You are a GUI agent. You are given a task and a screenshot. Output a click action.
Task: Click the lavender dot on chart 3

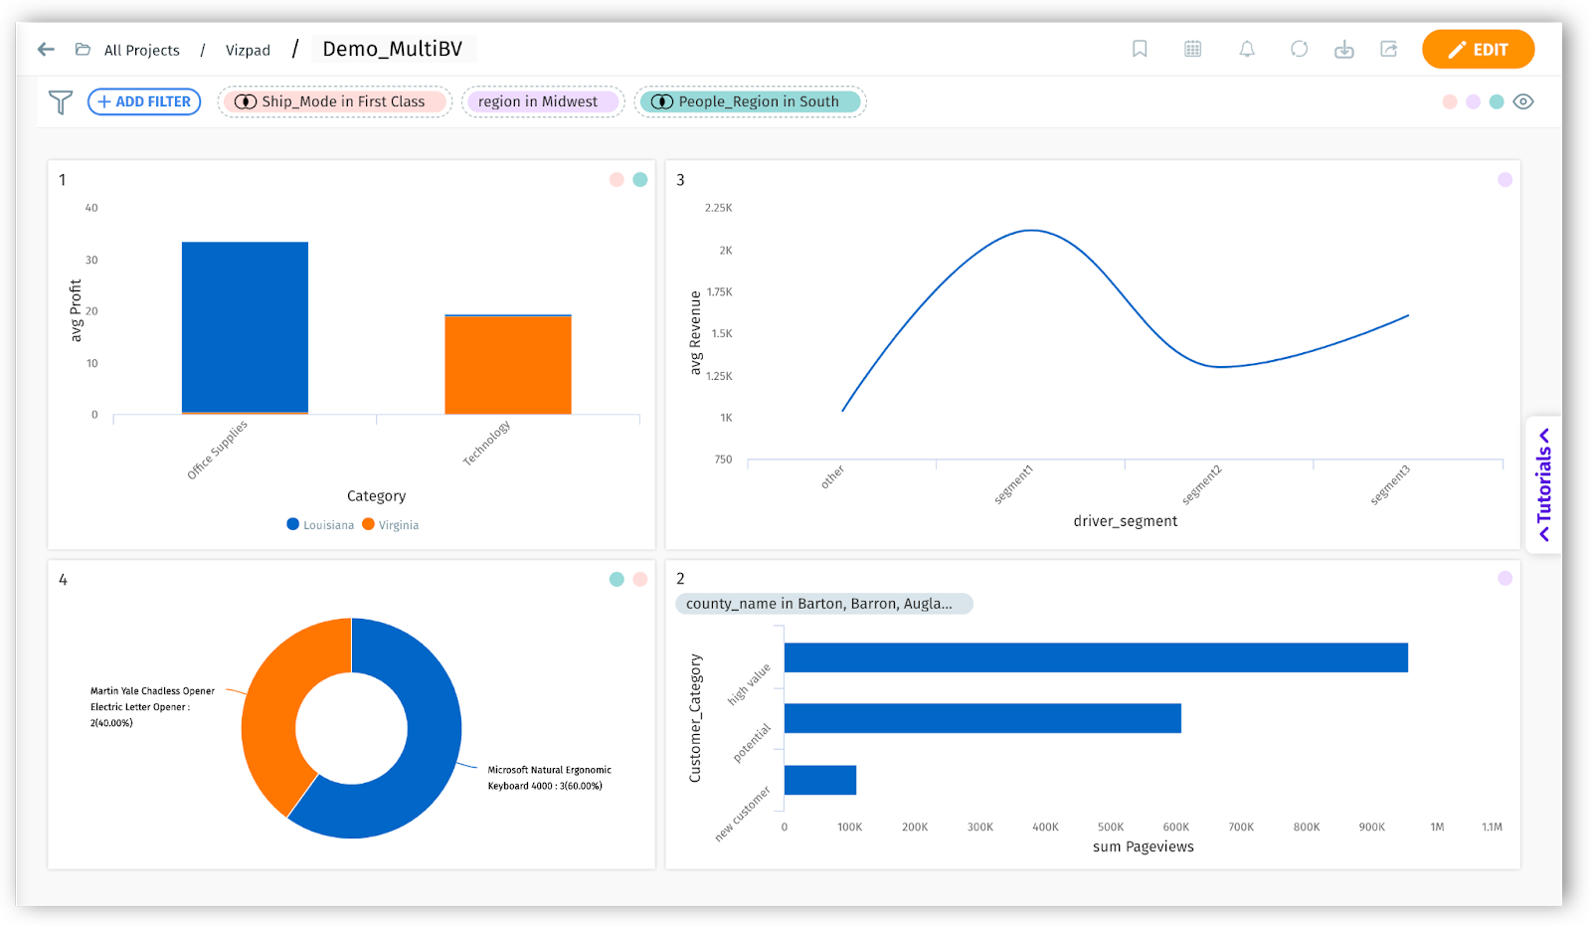1505,179
